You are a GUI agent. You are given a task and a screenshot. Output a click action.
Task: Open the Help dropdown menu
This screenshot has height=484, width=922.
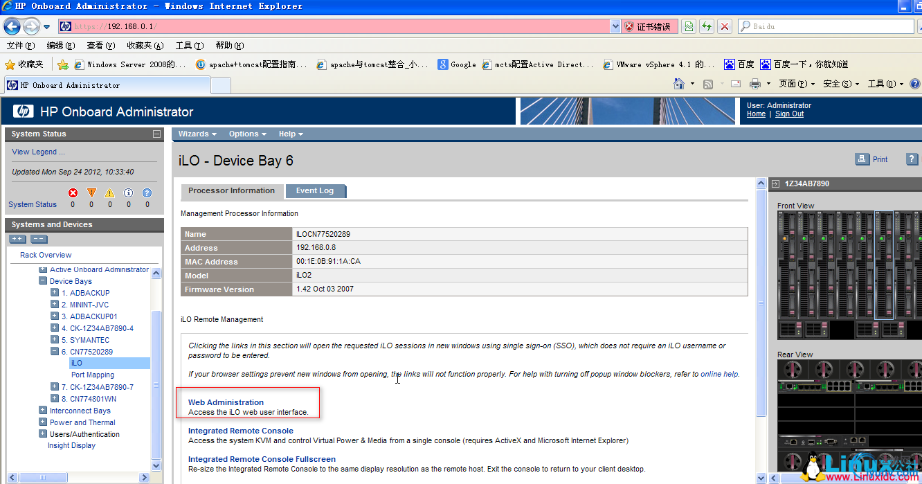click(x=291, y=134)
